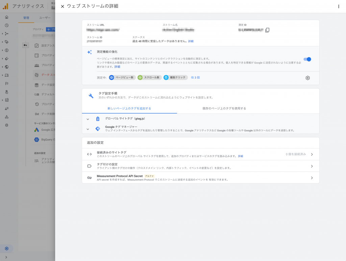This screenshot has width=346, height=261.
Task: Open 詳細 link in 接続済みのサイトタグ row
Action: pyautogui.click(x=241, y=156)
